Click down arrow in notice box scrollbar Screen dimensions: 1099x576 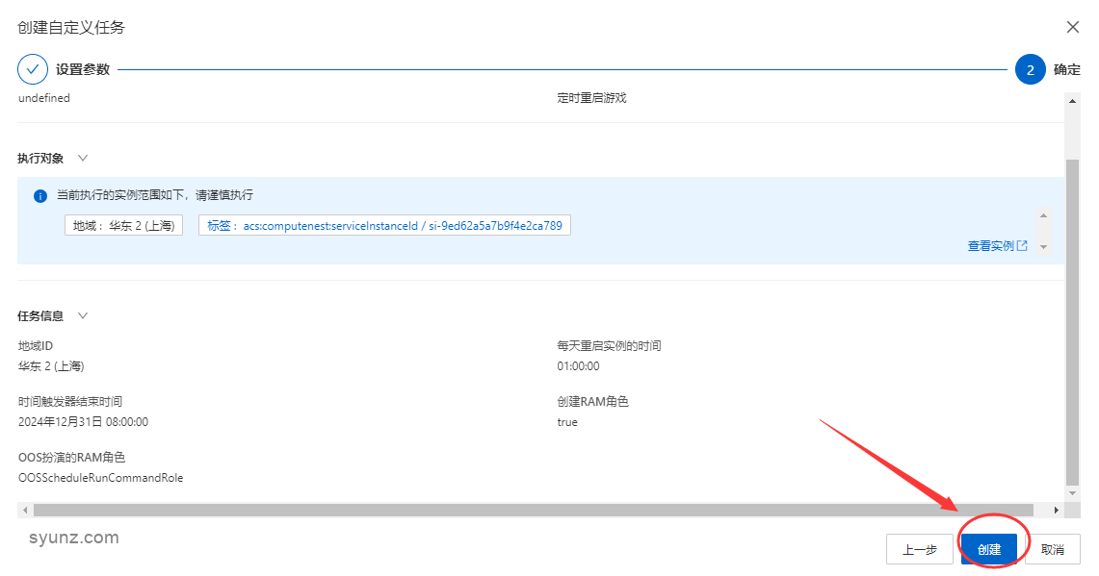click(x=1044, y=247)
